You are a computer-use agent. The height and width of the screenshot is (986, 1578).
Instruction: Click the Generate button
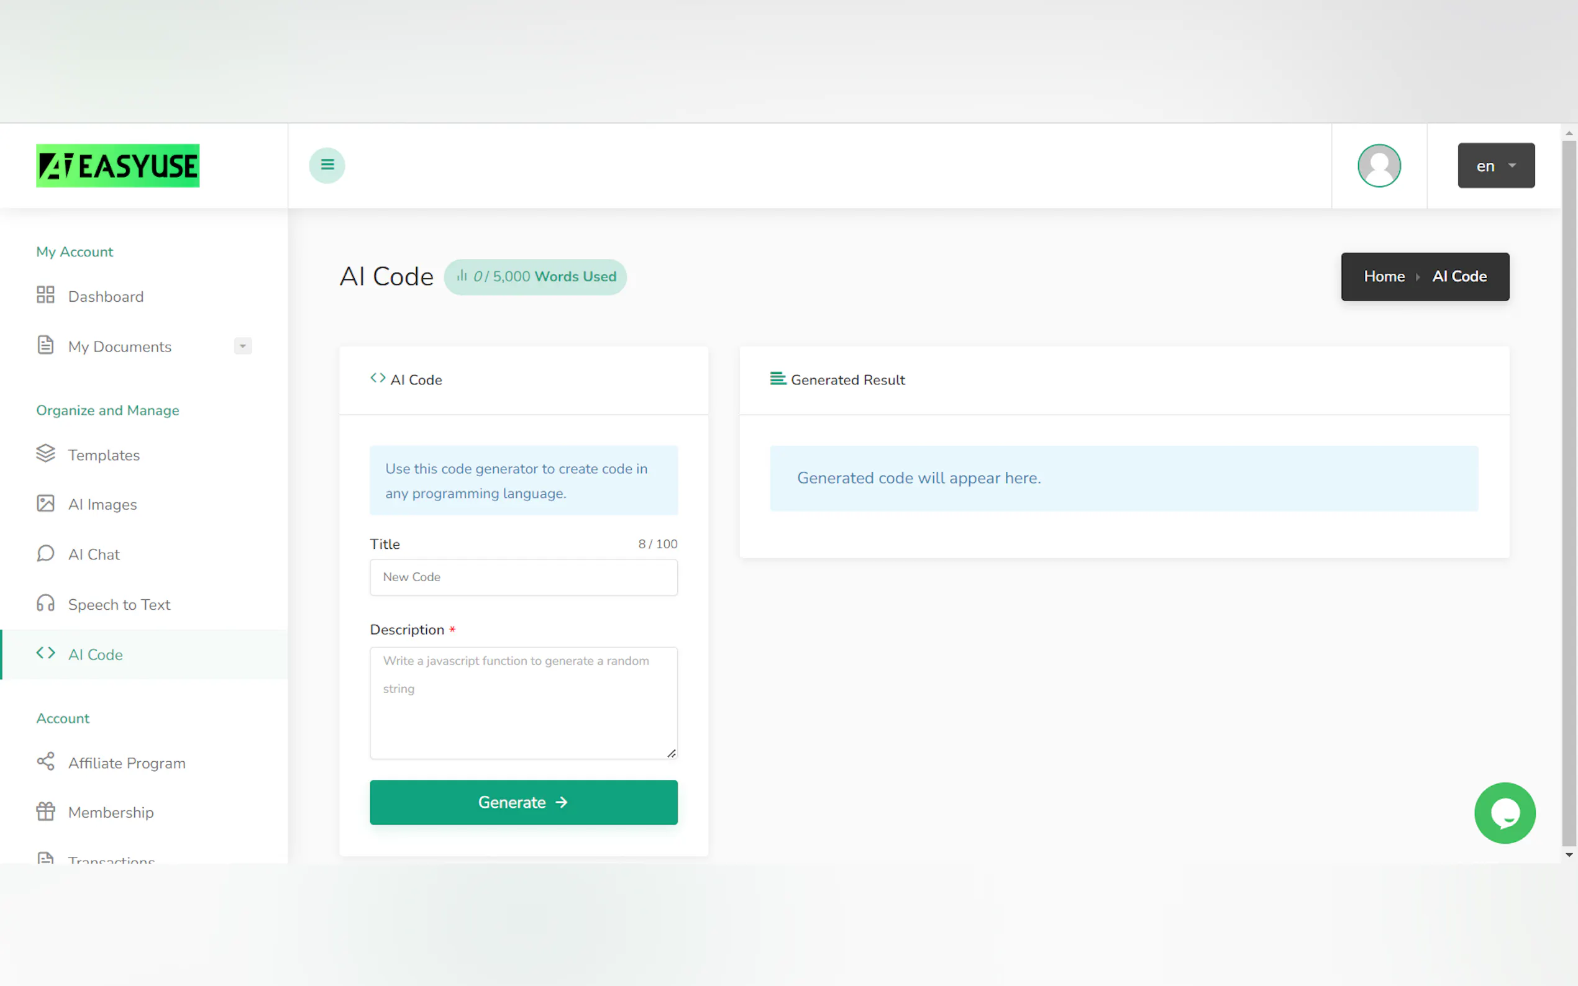pyautogui.click(x=523, y=802)
